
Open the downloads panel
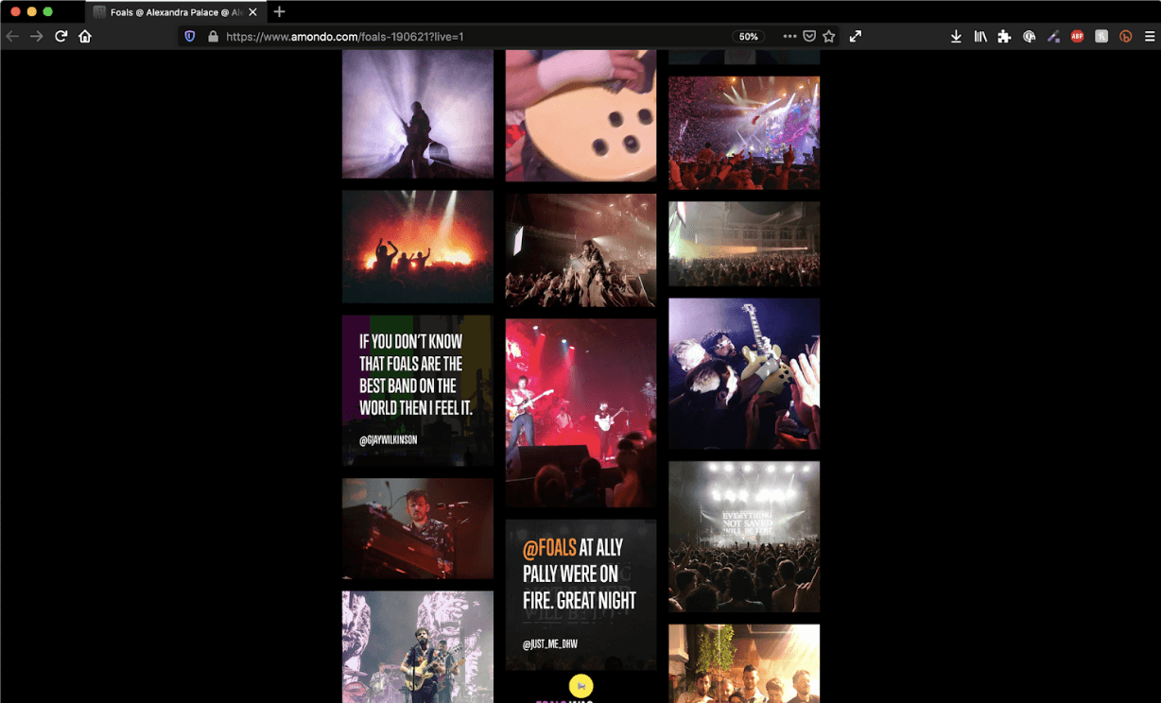point(956,36)
